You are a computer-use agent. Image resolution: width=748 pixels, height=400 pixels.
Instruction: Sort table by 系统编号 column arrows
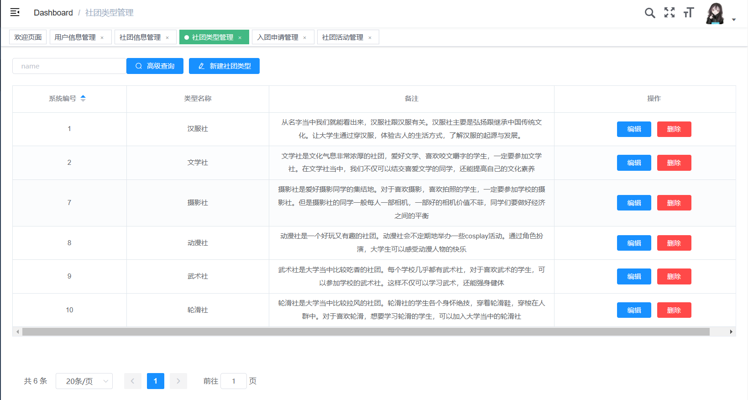83,98
